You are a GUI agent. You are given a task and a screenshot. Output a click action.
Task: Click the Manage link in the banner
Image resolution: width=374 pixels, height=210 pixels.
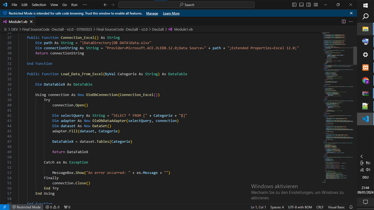pos(152,13)
